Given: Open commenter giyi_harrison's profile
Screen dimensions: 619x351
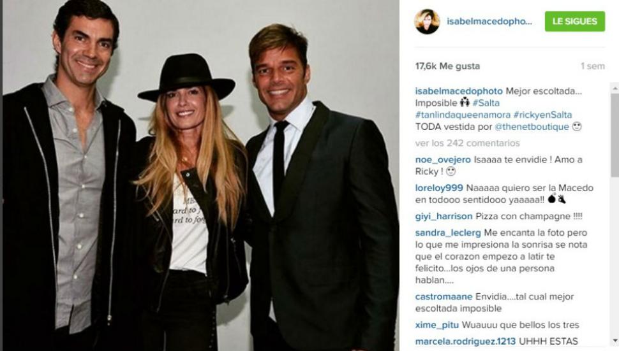Looking at the screenshot, I should (x=444, y=217).
